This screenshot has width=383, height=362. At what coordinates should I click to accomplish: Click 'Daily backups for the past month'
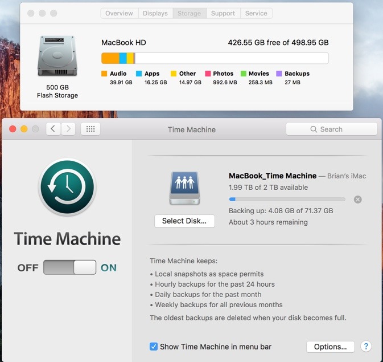208,295
